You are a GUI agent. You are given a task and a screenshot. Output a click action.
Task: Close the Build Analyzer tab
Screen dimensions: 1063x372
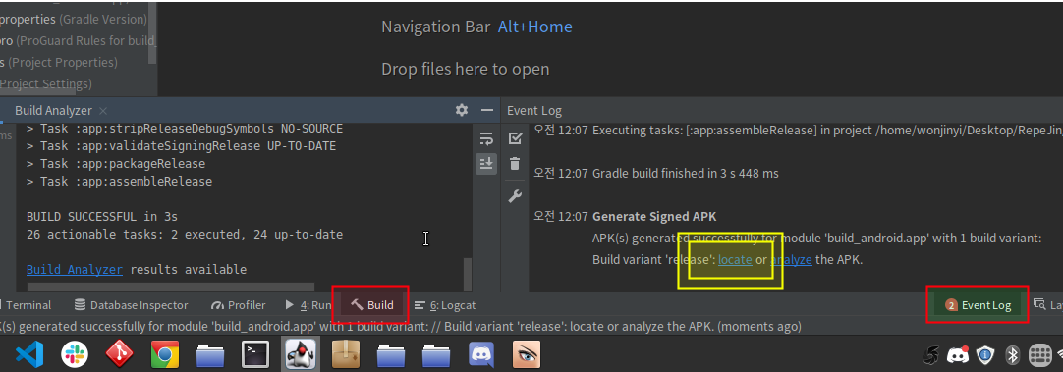click(x=103, y=111)
